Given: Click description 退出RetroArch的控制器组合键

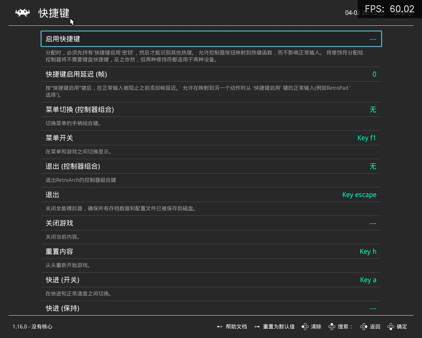Looking at the screenshot, I should tap(81, 180).
